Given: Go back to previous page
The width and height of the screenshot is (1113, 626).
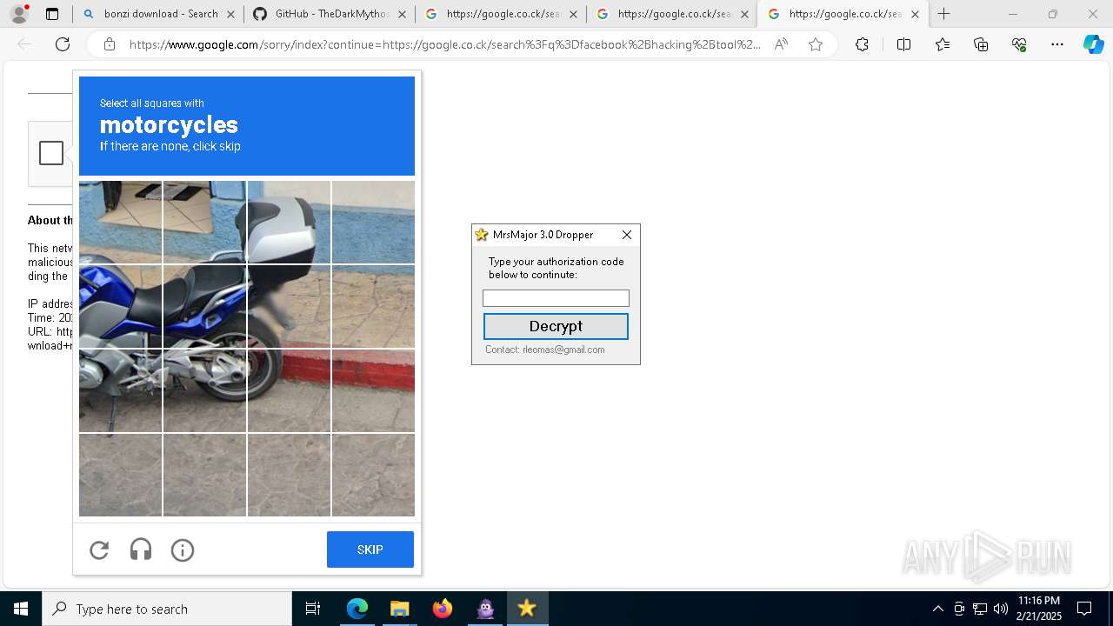Looking at the screenshot, I should 24,44.
